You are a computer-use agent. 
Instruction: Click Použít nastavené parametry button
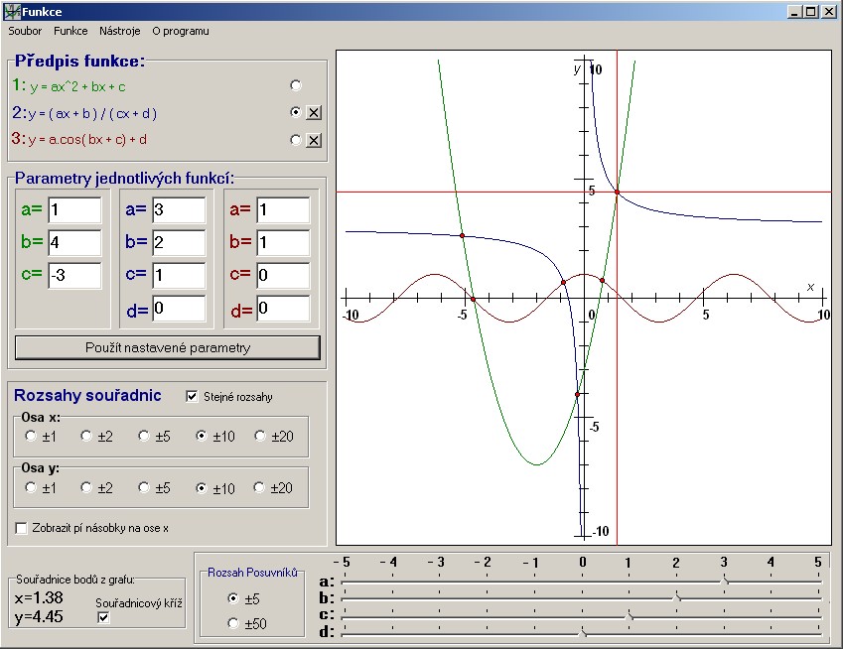point(168,348)
